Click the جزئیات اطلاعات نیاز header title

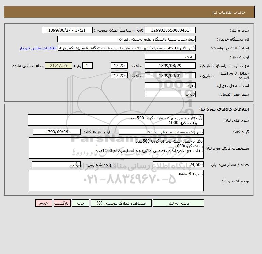point(228,12)
